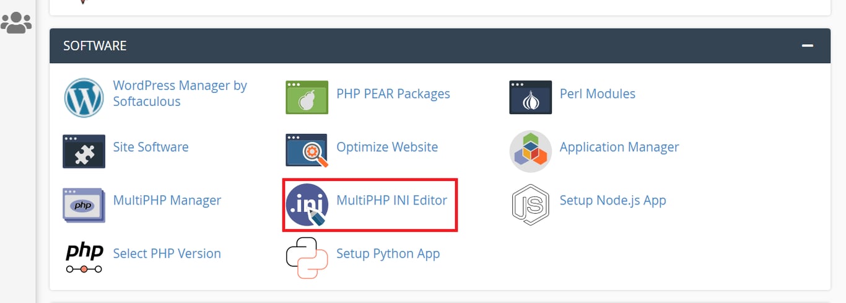
Task: Collapse the SOFTWARE section with minus button
Action: 807,46
